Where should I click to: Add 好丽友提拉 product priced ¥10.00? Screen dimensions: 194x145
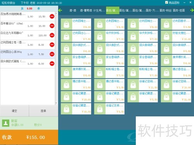(x=176, y=36)
